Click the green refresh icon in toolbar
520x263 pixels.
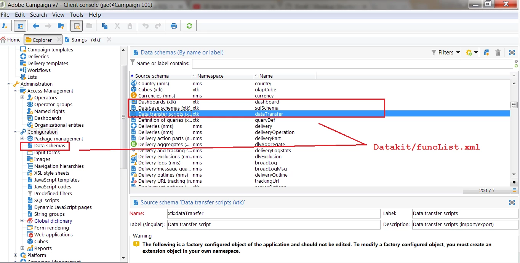pyautogui.click(x=189, y=26)
